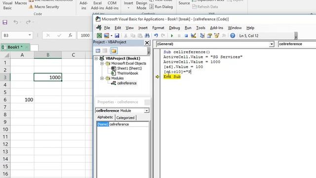The image size is (316, 178).
Task: Open the Add-Ins menu in VBA editor
Action: (x=216, y=28)
